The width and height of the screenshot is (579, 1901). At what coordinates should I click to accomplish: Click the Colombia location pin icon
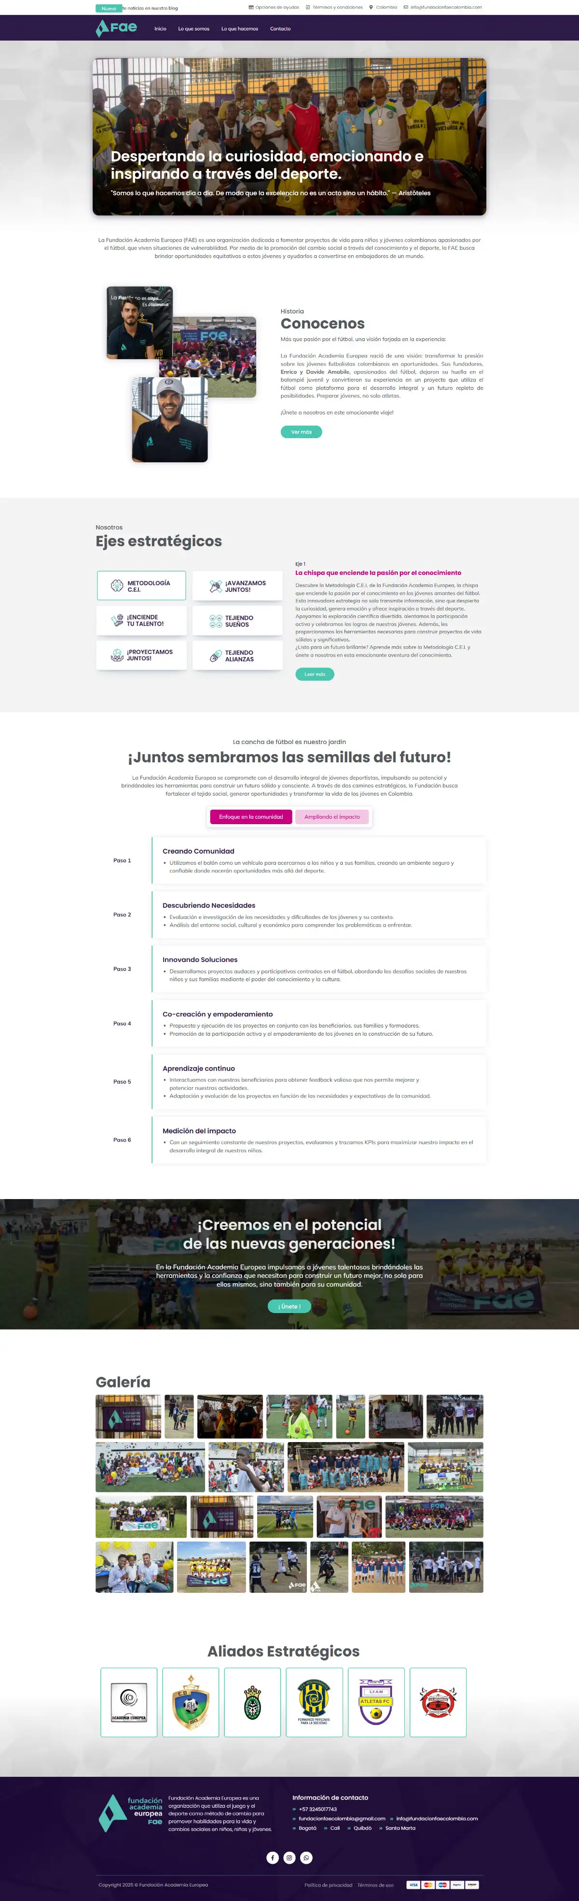(x=371, y=7)
